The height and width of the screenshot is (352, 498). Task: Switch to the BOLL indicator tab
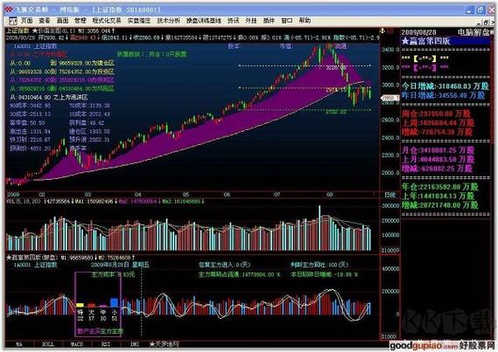(48, 344)
